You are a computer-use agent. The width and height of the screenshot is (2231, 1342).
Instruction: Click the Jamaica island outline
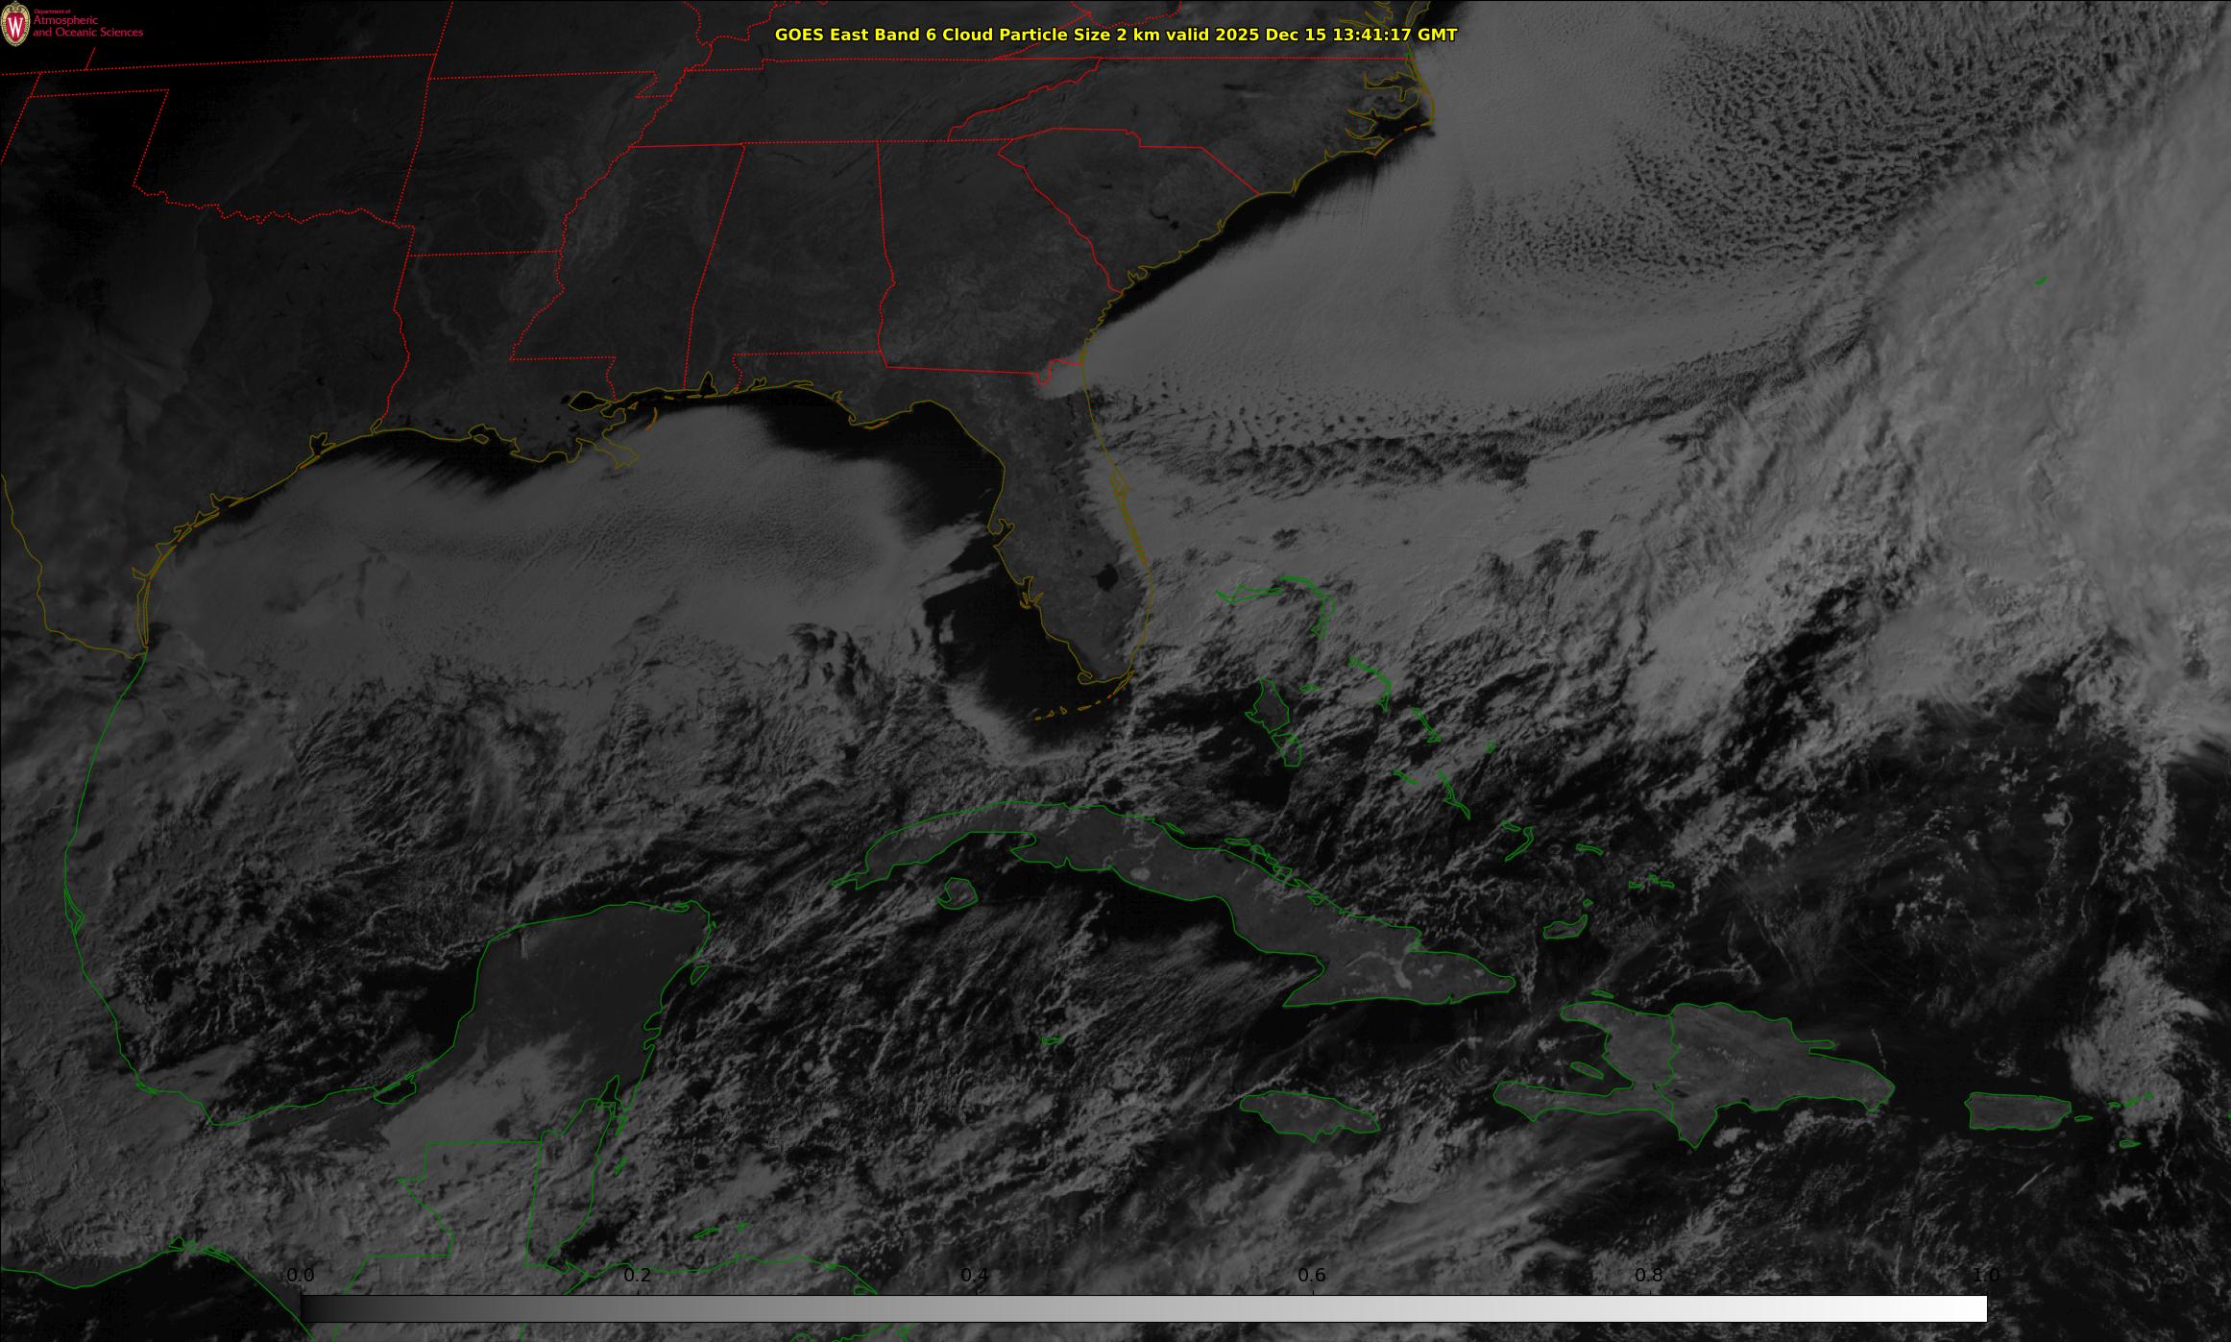[1308, 1111]
